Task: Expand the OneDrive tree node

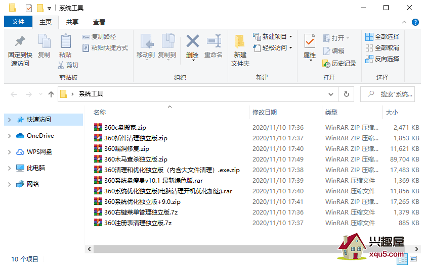Action: click(x=10, y=136)
